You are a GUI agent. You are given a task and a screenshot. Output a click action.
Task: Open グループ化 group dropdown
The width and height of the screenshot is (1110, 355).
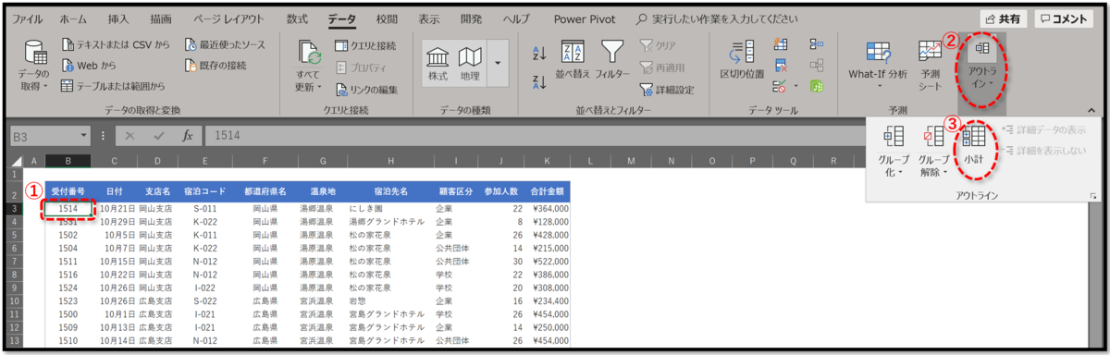coord(894,152)
